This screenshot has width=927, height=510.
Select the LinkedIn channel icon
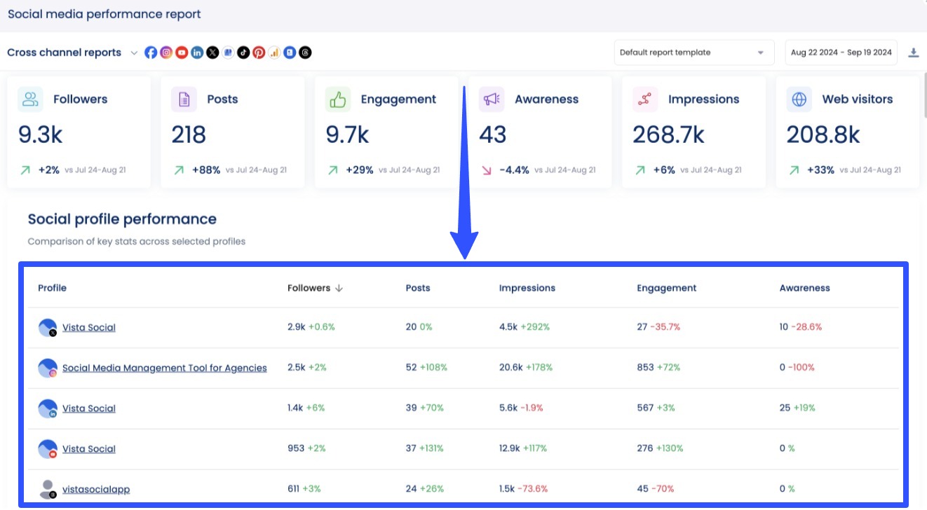click(197, 52)
